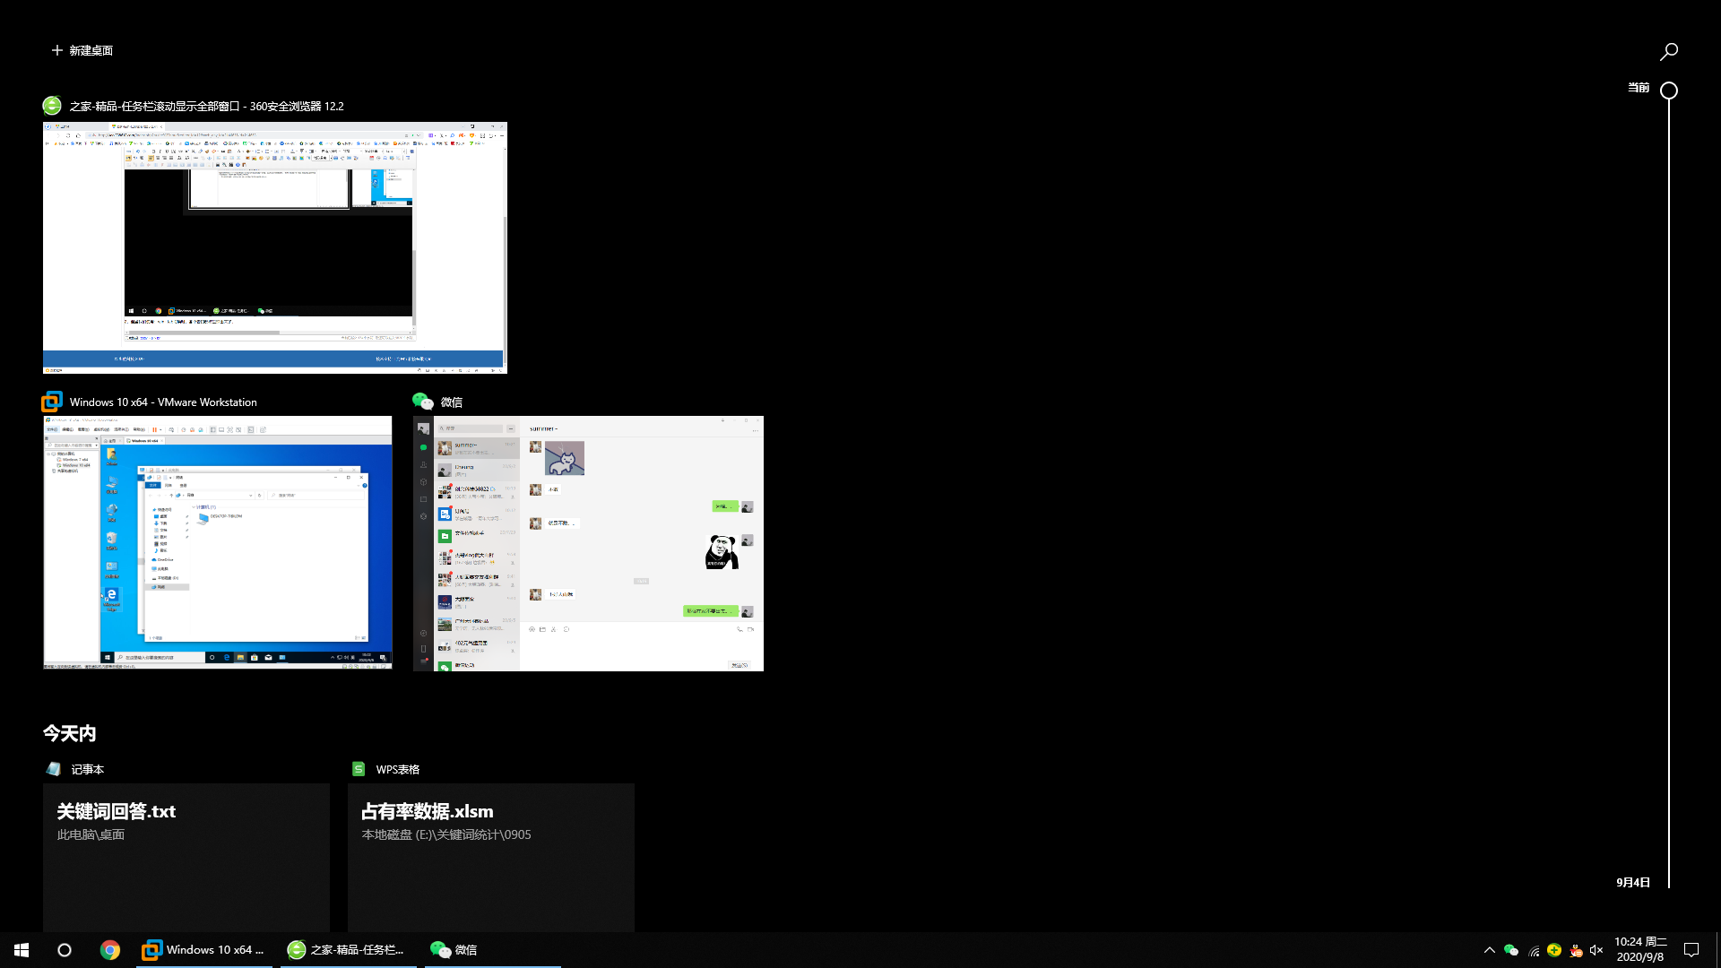Select the Windows 10 x64 VMware taskbar item
The height and width of the screenshot is (968, 1721).
pos(205,950)
